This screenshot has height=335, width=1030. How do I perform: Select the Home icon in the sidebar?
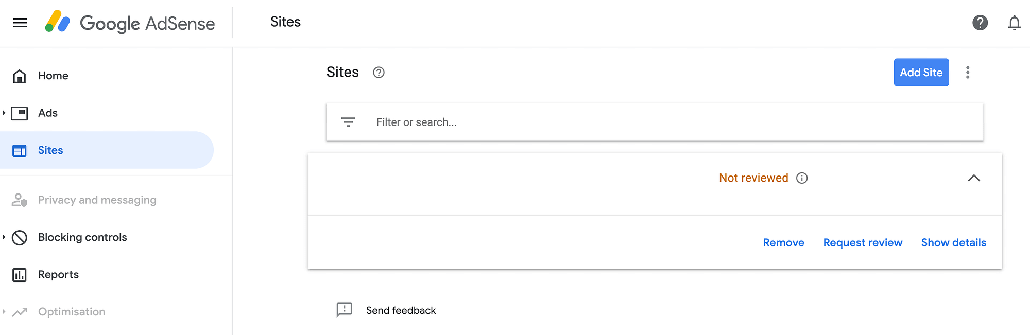click(19, 76)
